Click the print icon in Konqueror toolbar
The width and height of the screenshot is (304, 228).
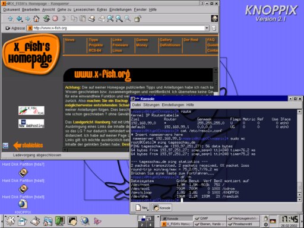pos(91,19)
